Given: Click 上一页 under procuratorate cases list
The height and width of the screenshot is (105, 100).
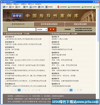Looking at the screenshot, I should coord(66,90).
